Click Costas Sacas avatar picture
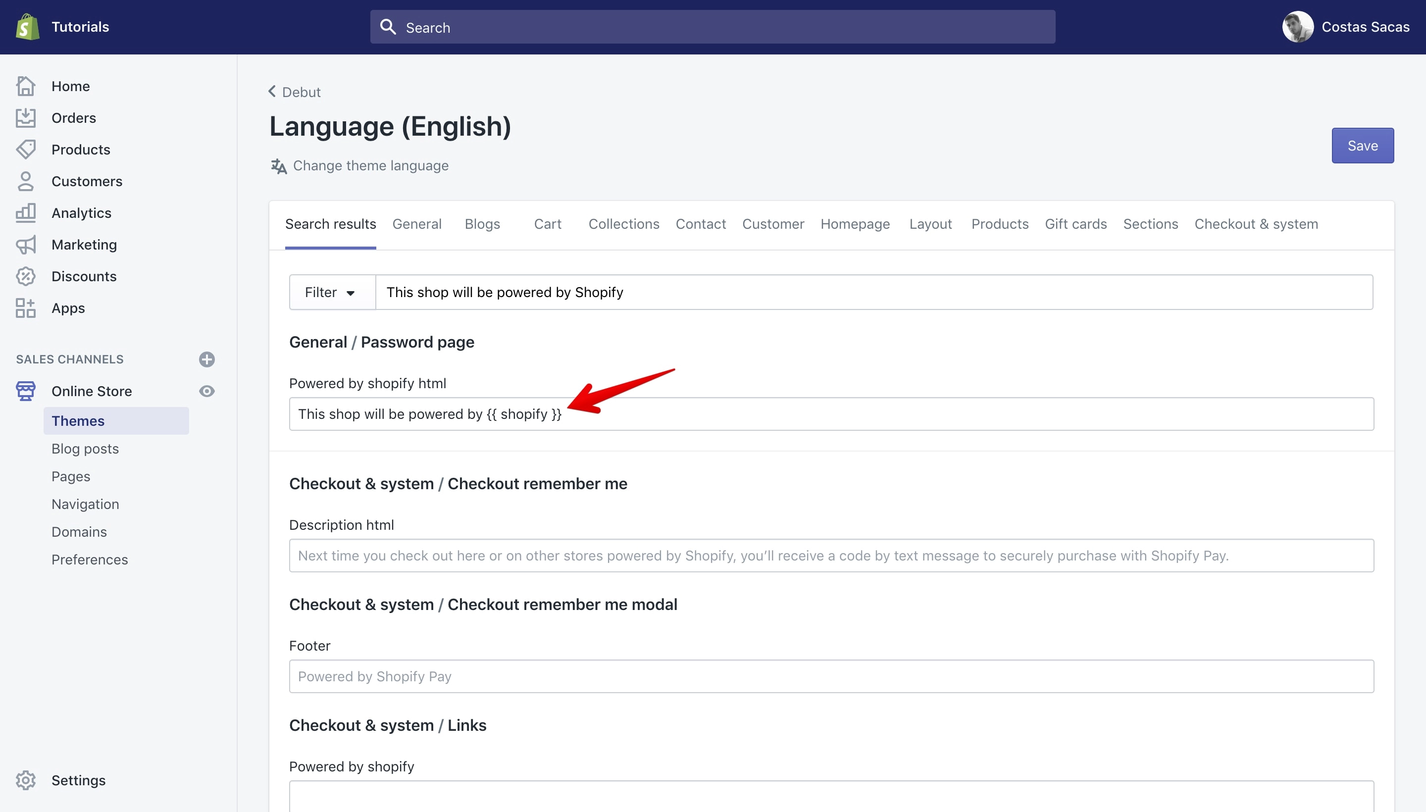The height and width of the screenshot is (812, 1426). coord(1297,27)
